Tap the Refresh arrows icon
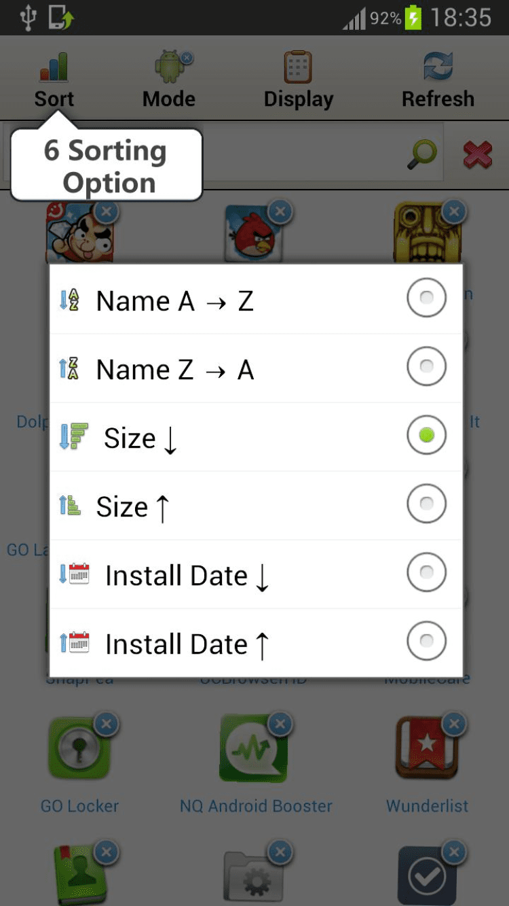The image size is (509, 906). pos(438,68)
